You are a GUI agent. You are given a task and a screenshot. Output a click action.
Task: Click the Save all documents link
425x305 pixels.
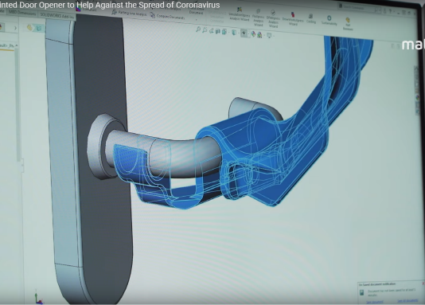point(407,301)
